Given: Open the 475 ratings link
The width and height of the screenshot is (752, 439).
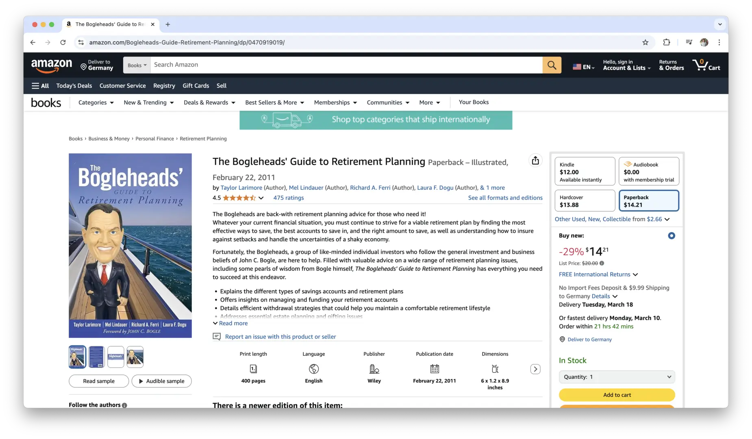Looking at the screenshot, I should coord(288,198).
